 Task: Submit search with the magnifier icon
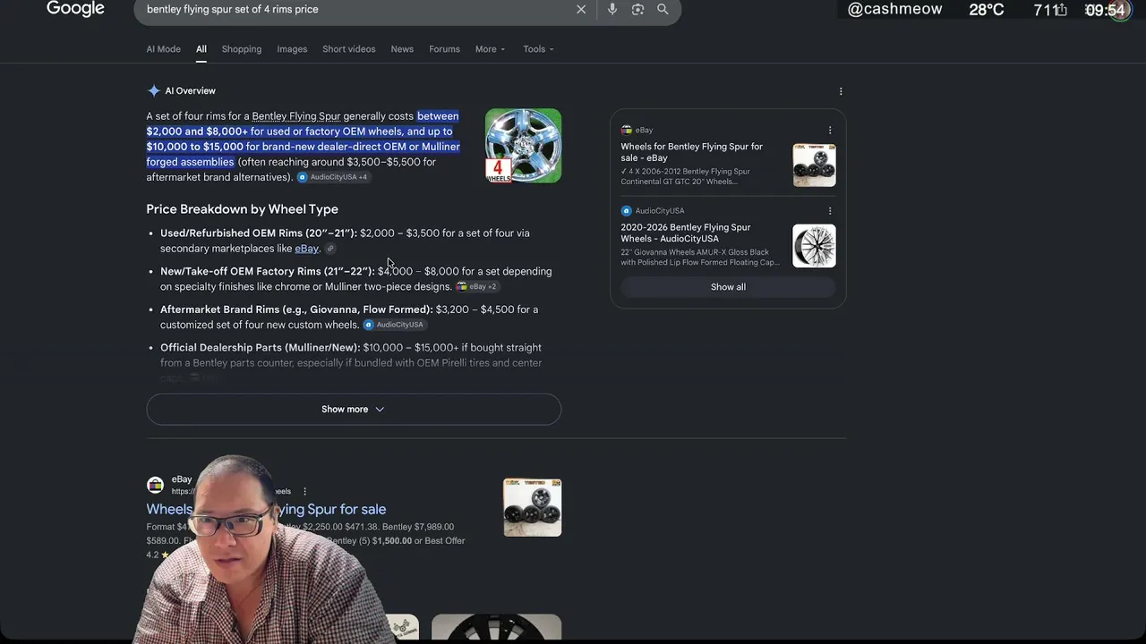[x=663, y=9]
